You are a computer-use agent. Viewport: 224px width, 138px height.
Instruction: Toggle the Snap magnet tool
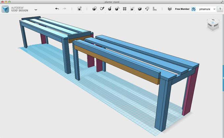click(x=147, y=9)
